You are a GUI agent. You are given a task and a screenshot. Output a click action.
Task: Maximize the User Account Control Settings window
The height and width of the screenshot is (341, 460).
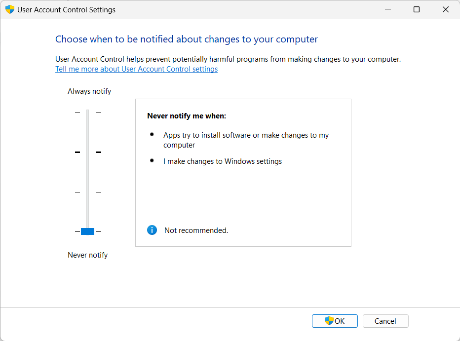416,9
